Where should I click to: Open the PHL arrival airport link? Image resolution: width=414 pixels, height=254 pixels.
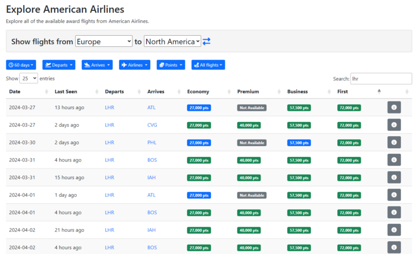pyautogui.click(x=152, y=143)
